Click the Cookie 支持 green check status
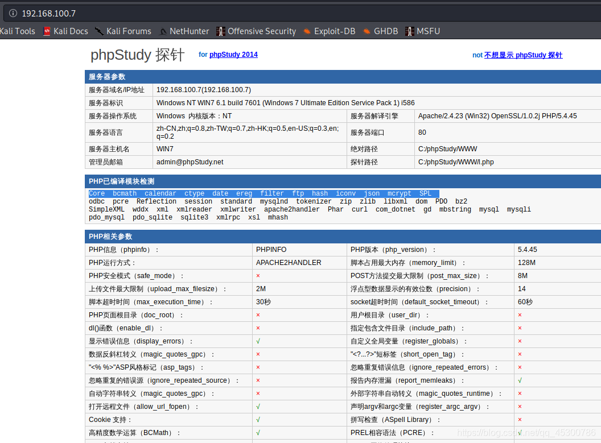This screenshot has height=443, width=601. click(258, 420)
